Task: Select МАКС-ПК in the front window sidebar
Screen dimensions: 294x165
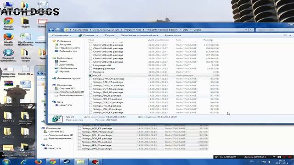Action: [x=66, y=105]
